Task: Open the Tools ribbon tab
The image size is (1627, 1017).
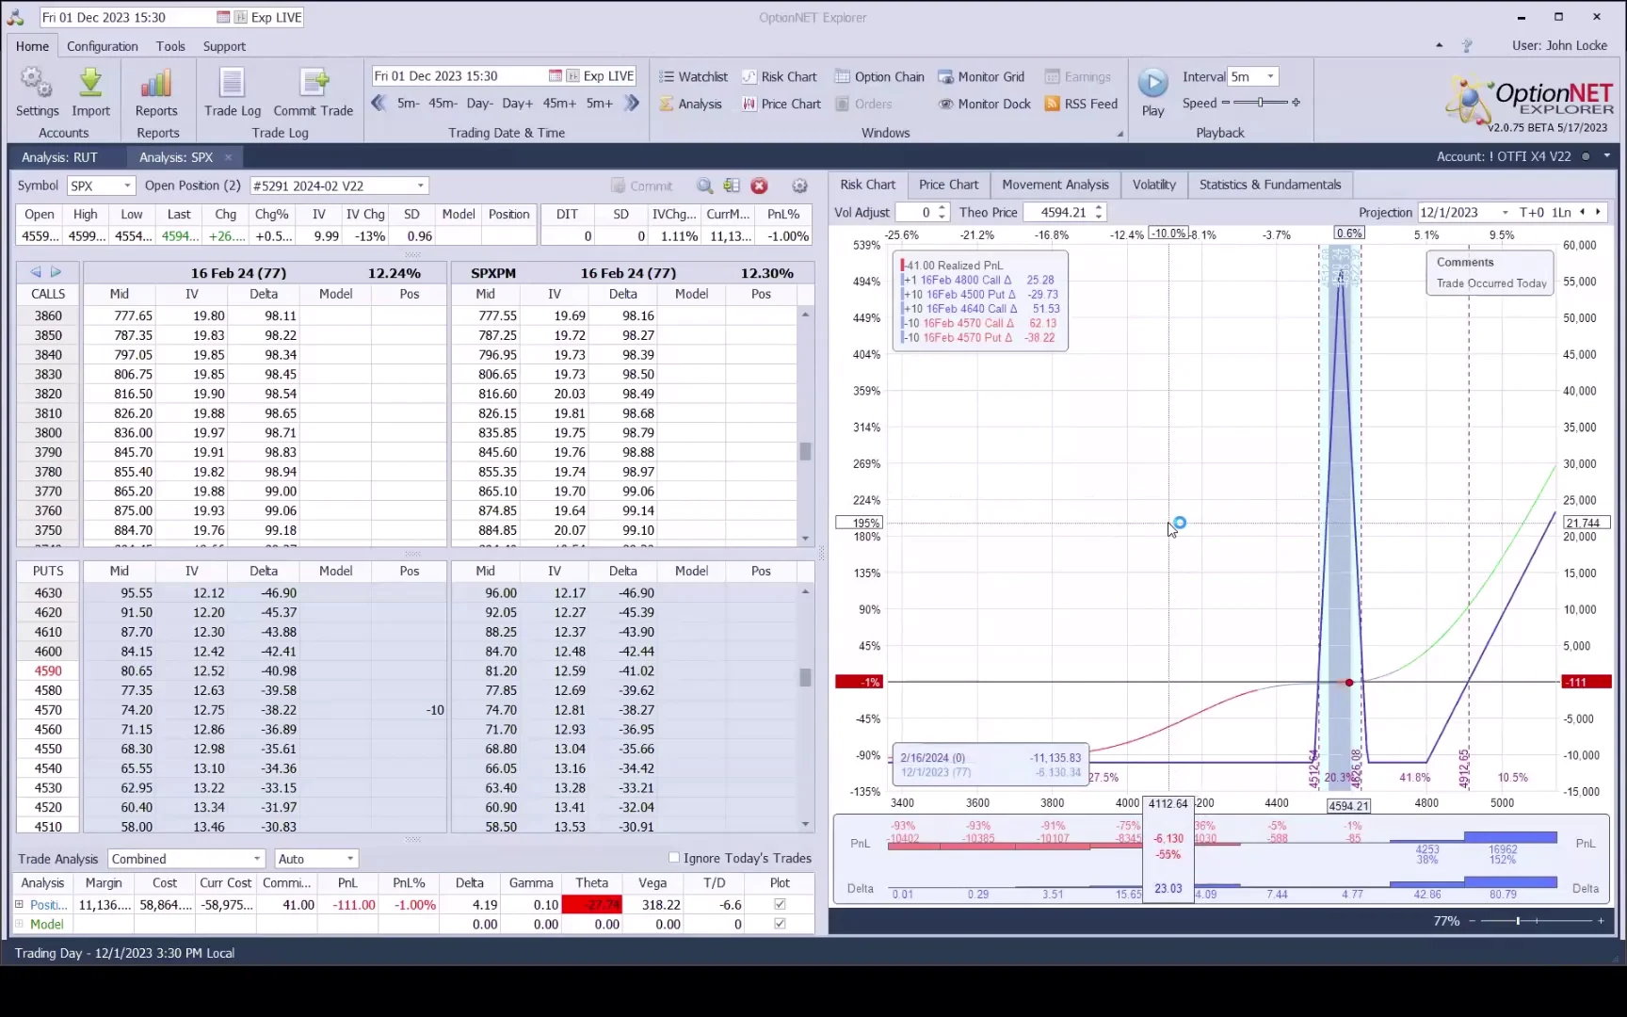Action: (x=170, y=46)
